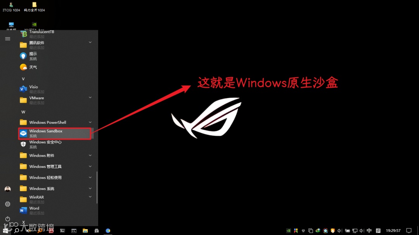Viewport: 419px width, 235px height.
Task: Open the NVIDIA tray icon
Action: 288,230
